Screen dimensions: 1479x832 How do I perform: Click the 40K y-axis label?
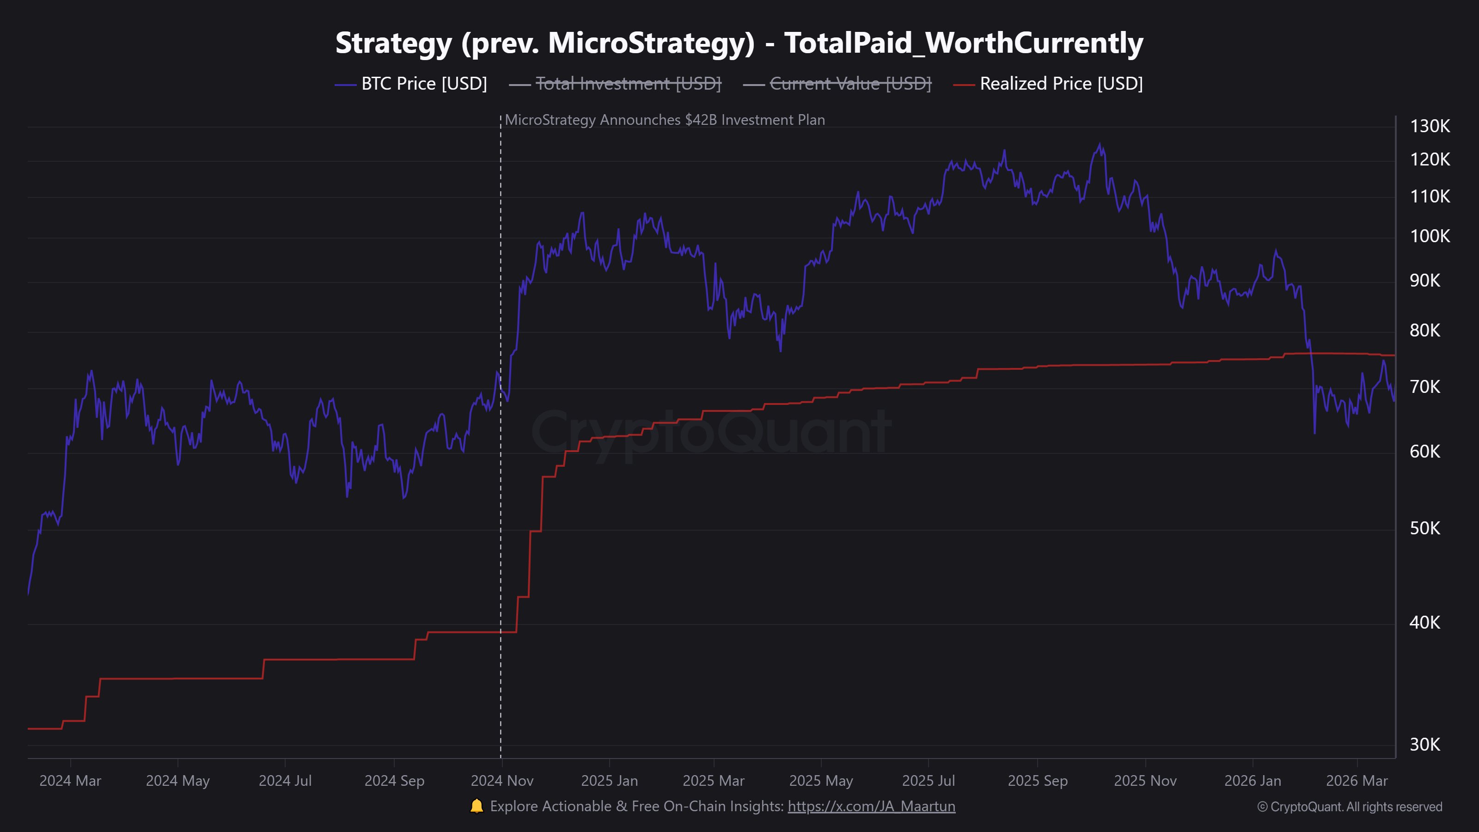click(x=1425, y=623)
